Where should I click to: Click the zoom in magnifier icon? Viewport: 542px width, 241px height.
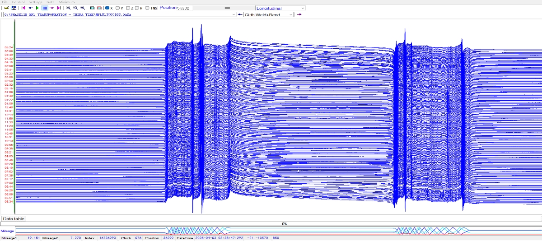[83, 8]
